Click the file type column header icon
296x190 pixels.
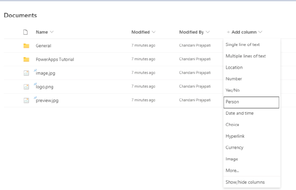pyautogui.click(x=26, y=32)
